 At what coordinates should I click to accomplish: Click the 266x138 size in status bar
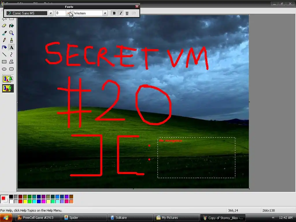269,210
